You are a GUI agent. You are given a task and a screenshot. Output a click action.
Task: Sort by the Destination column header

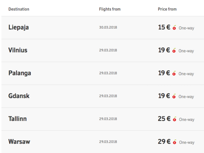tap(19, 9)
